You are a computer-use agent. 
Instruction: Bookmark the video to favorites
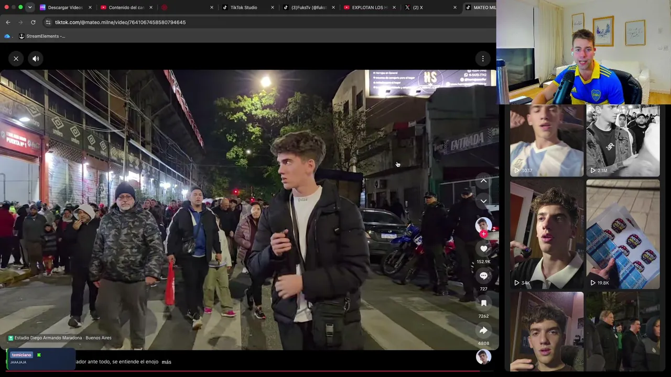pyautogui.click(x=483, y=303)
